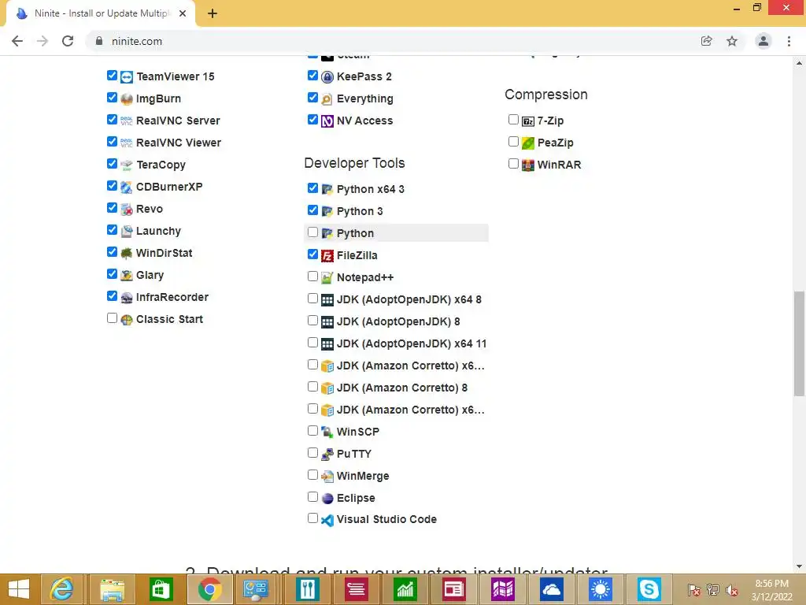Select the Ninite browser tab
The image size is (806, 605).
100,13
